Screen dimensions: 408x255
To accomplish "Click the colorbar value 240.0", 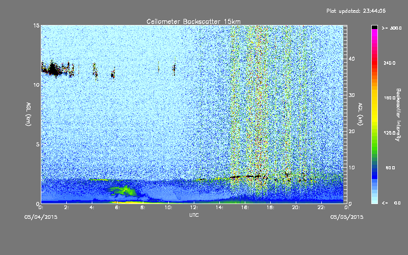I will point(390,63).
